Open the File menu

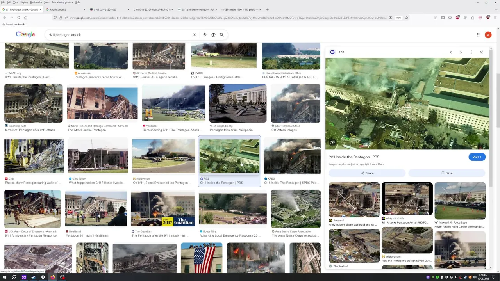tap(3, 2)
